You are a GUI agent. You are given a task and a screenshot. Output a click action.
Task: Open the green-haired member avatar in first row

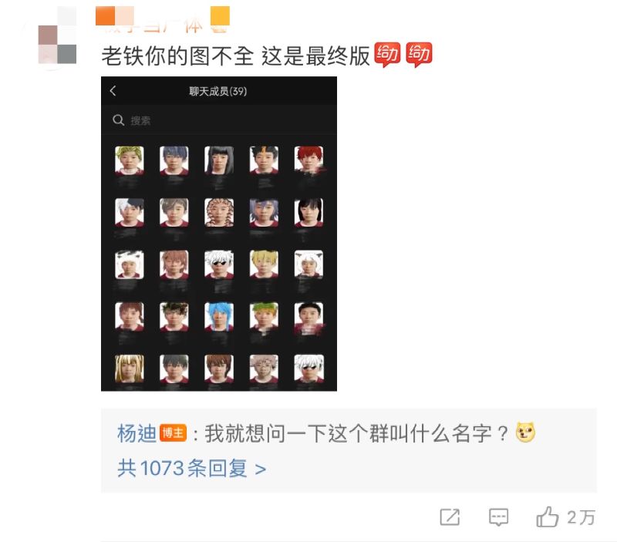click(x=129, y=160)
